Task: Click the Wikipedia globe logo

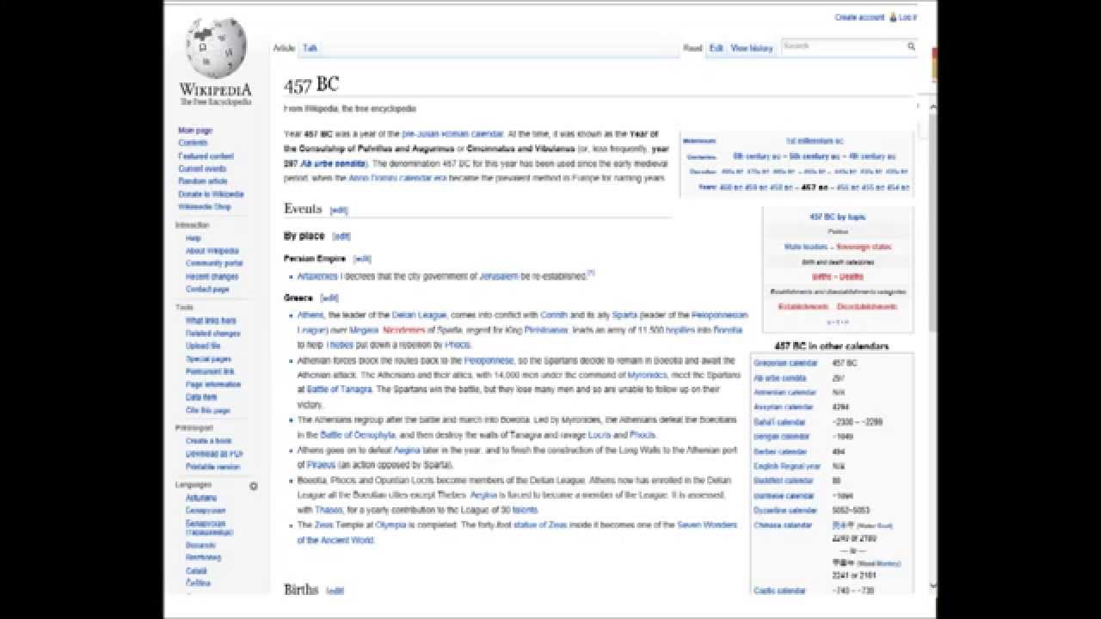Action: pos(216,49)
